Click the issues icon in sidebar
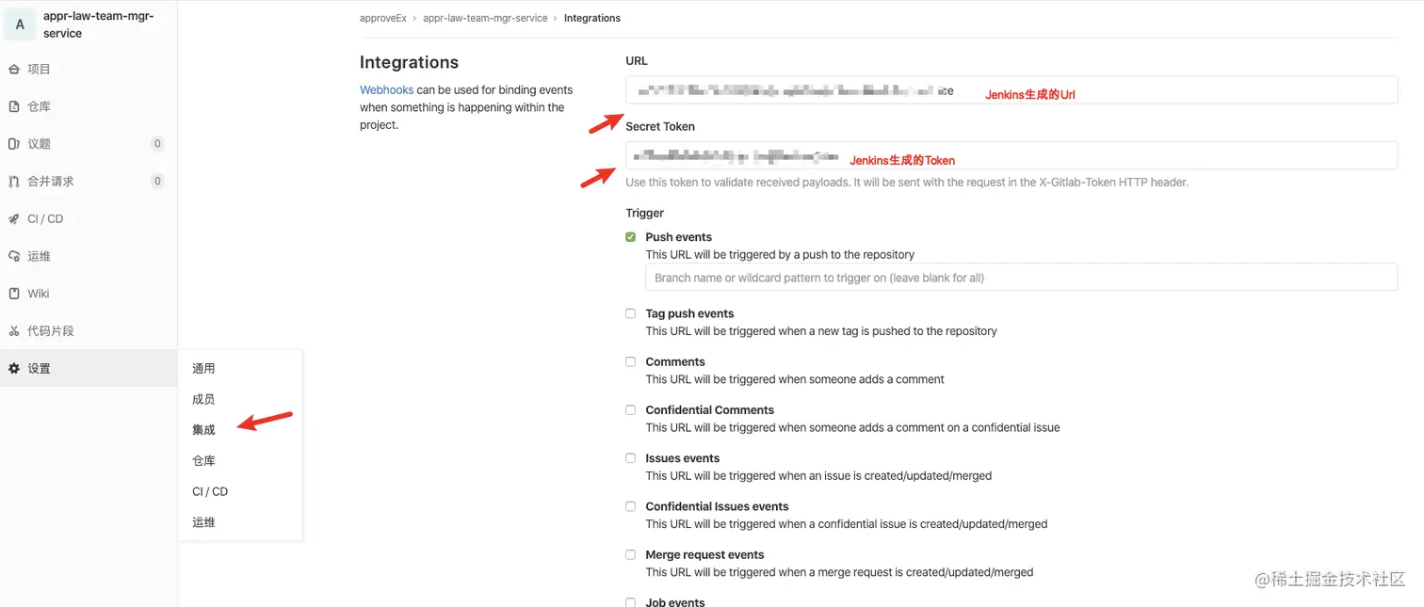The height and width of the screenshot is (607, 1424). [x=14, y=144]
